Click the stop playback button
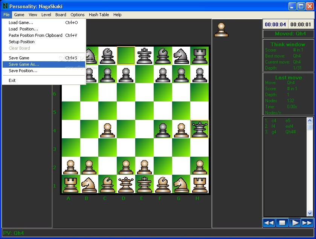Image resolution: width=316 pixels, height=239 pixels. pyautogui.click(x=282, y=223)
